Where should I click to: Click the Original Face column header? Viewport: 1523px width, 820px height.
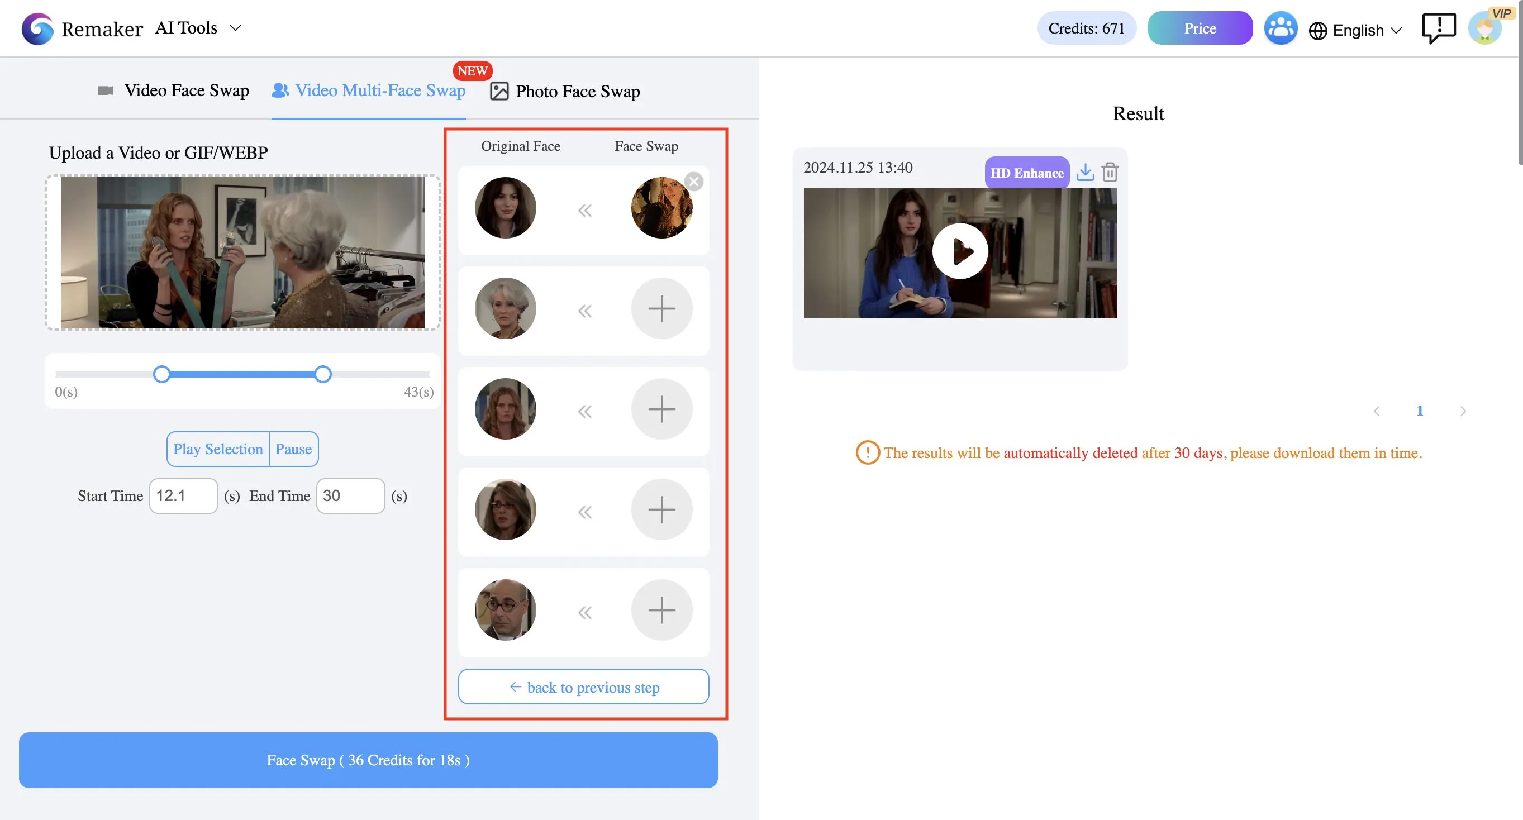point(520,146)
